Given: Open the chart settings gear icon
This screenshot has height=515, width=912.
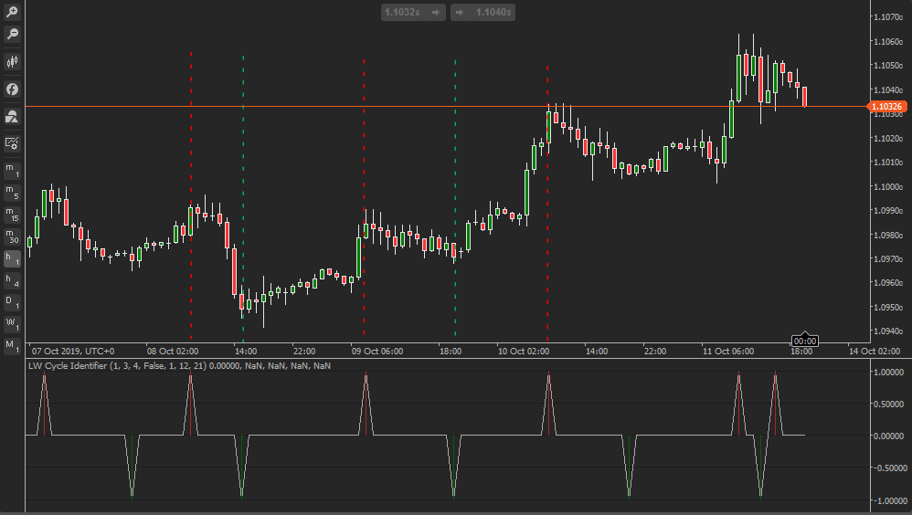Looking at the screenshot, I should tap(12, 142).
